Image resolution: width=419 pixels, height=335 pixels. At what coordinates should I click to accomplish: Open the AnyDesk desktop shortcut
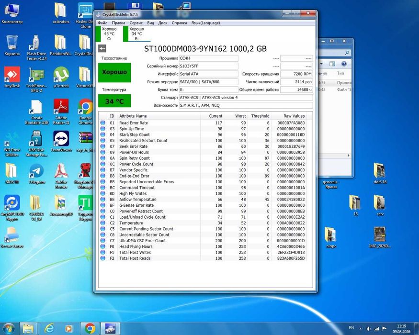[12, 78]
